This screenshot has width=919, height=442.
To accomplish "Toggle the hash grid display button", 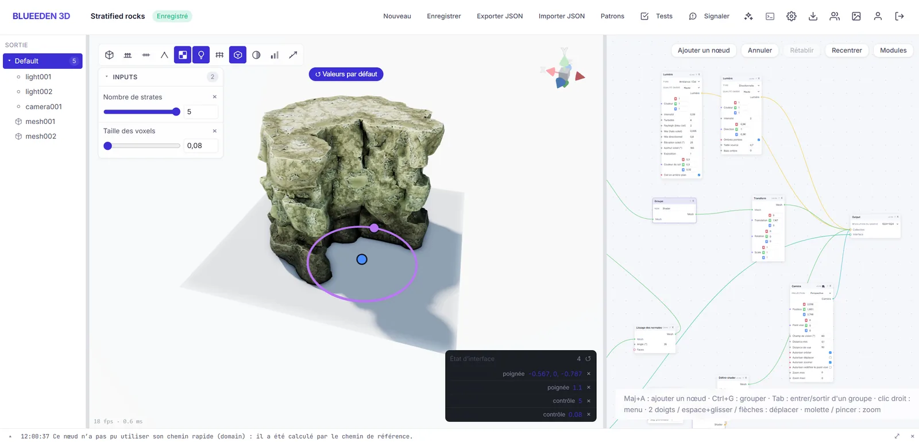I will pos(219,55).
